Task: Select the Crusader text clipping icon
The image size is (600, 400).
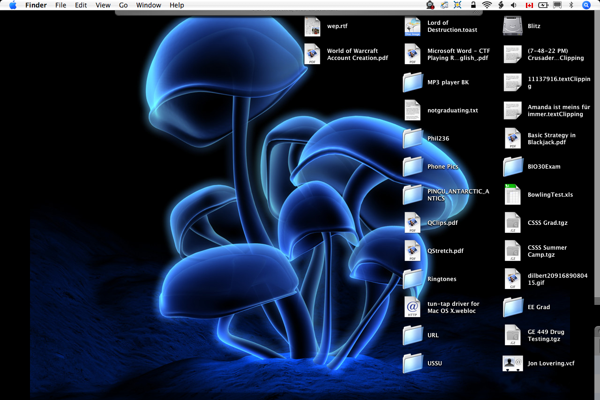Action: click(x=513, y=54)
